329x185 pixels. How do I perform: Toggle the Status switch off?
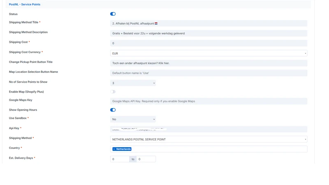click(x=113, y=14)
